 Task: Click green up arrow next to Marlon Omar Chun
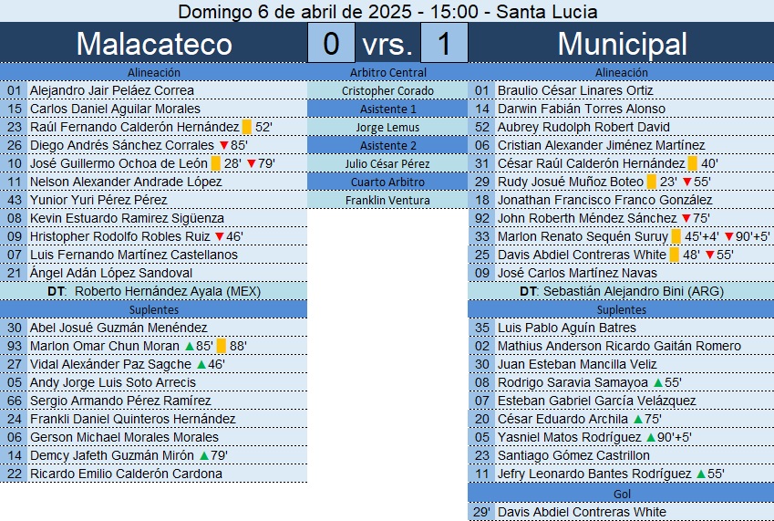[x=190, y=346]
